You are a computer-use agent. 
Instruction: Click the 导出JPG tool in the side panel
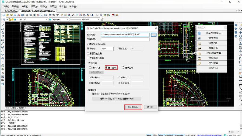pyautogui.click(x=211, y=48)
